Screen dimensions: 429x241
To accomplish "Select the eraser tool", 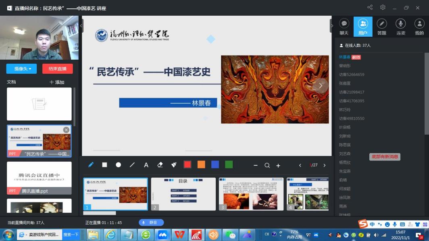I will pyautogui.click(x=160, y=165).
